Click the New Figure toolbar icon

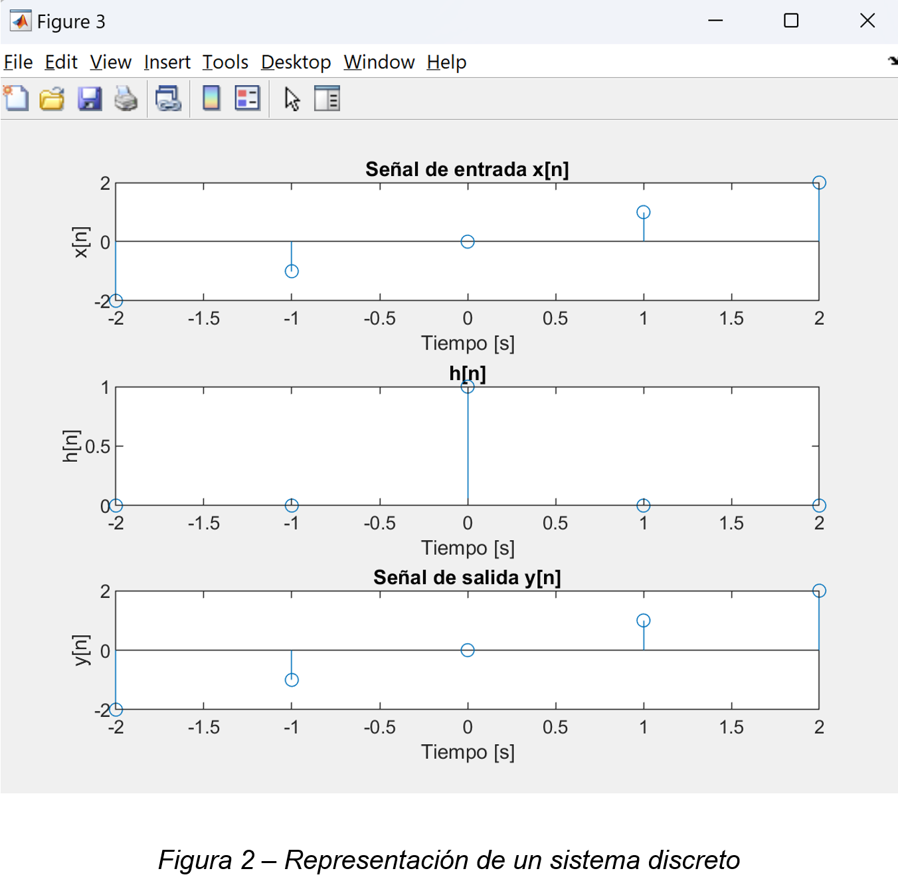[x=16, y=99]
